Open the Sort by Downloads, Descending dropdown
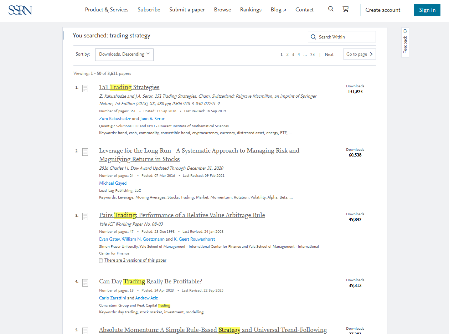Viewport: 449px width, 334px height. coord(124,55)
